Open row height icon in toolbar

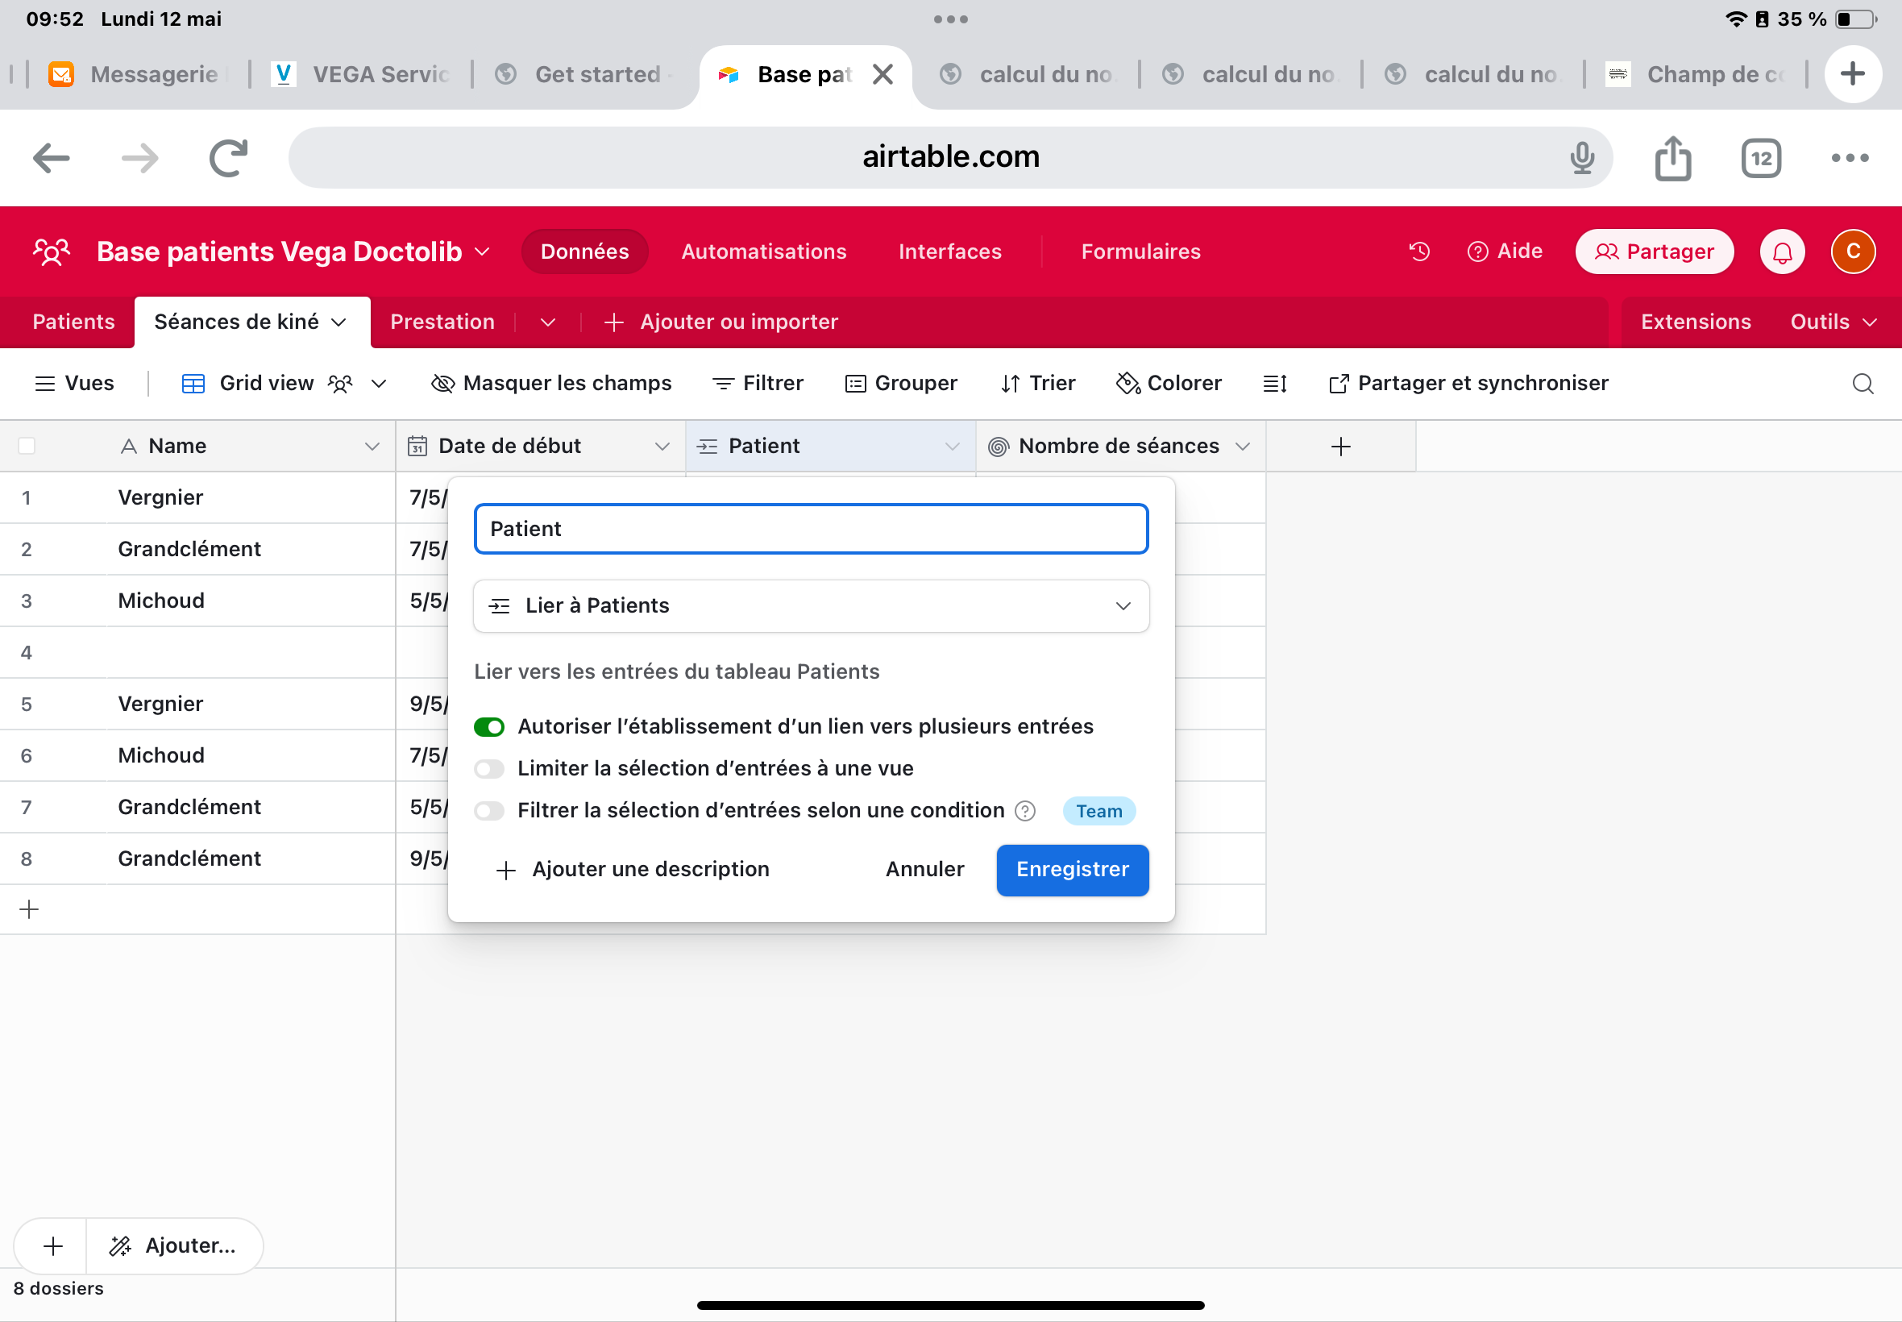tap(1274, 383)
